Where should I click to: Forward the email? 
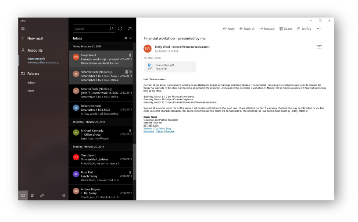[267, 28]
